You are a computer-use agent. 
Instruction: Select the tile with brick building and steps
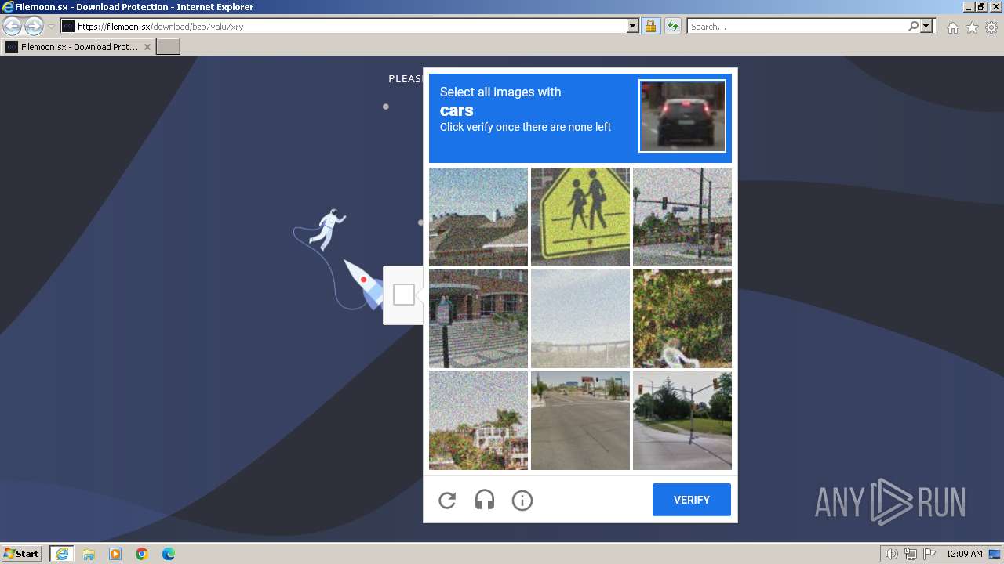(x=478, y=319)
